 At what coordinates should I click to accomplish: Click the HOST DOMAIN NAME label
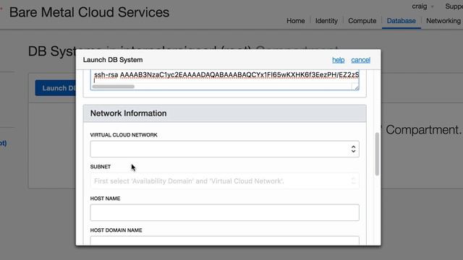tap(116, 230)
